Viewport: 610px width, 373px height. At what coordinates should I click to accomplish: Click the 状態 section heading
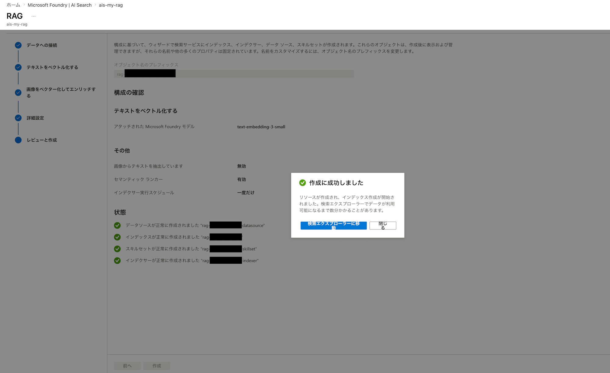pyautogui.click(x=120, y=212)
